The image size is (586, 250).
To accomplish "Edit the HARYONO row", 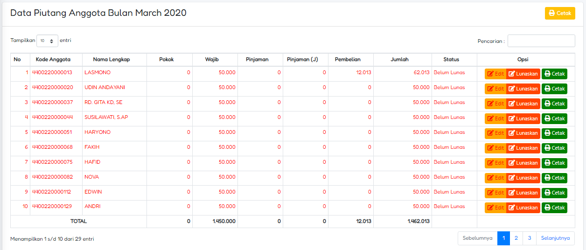I will point(495,133).
